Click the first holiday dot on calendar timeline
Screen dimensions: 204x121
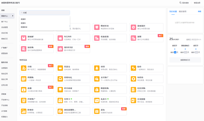[x=175, y=49]
